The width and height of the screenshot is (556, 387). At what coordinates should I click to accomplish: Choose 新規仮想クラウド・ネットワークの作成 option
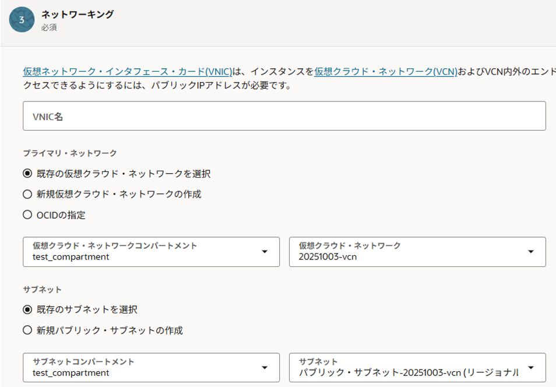(27, 194)
